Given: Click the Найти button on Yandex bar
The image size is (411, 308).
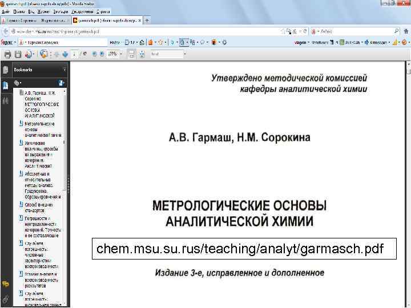Looking at the screenshot, I should (115, 42).
